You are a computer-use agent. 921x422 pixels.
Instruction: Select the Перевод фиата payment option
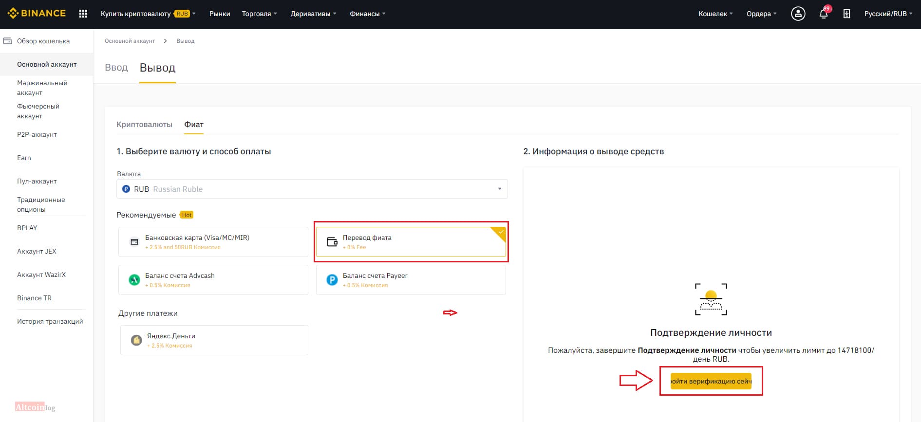point(411,242)
